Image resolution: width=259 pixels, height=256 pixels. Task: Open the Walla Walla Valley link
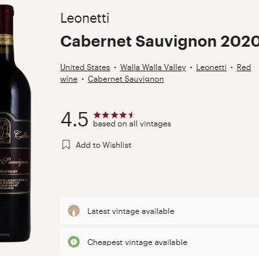(153, 67)
